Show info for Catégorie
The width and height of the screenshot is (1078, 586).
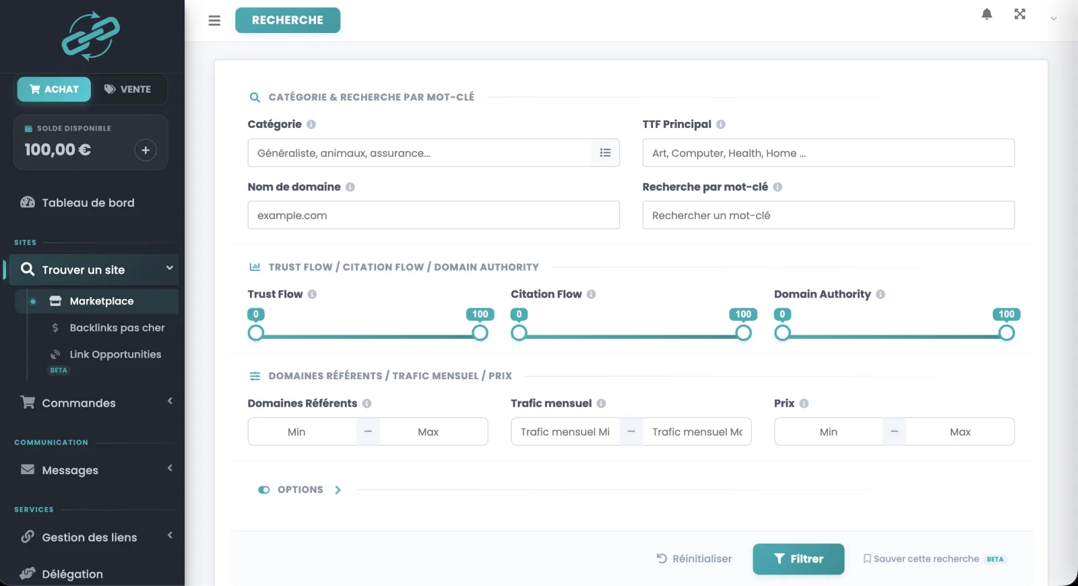click(x=311, y=125)
